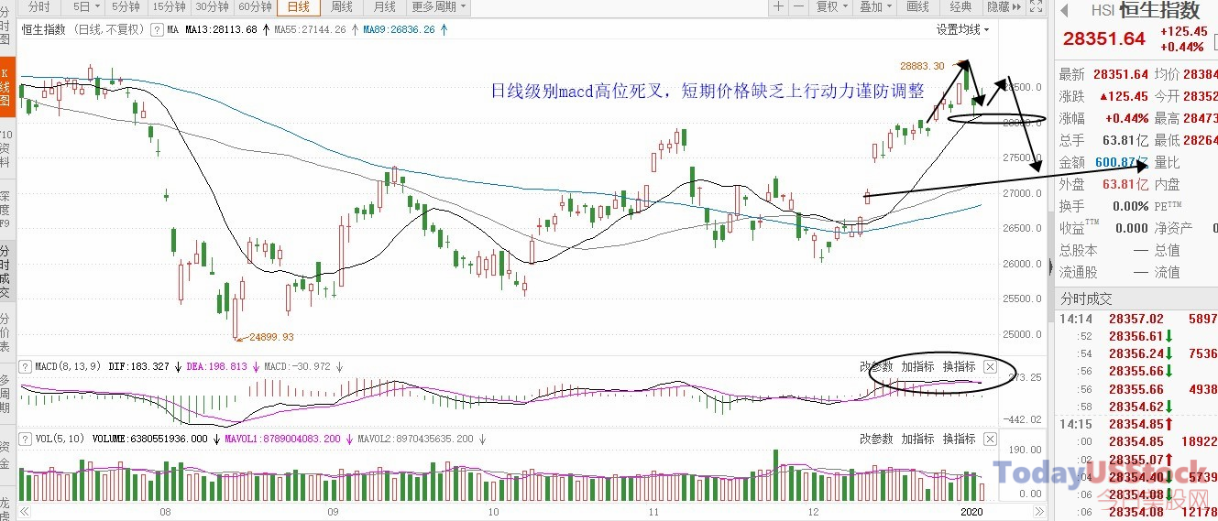Open F10 资料 sidebar item
This screenshot has height=521, width=1218.
[x=7, y=147]
